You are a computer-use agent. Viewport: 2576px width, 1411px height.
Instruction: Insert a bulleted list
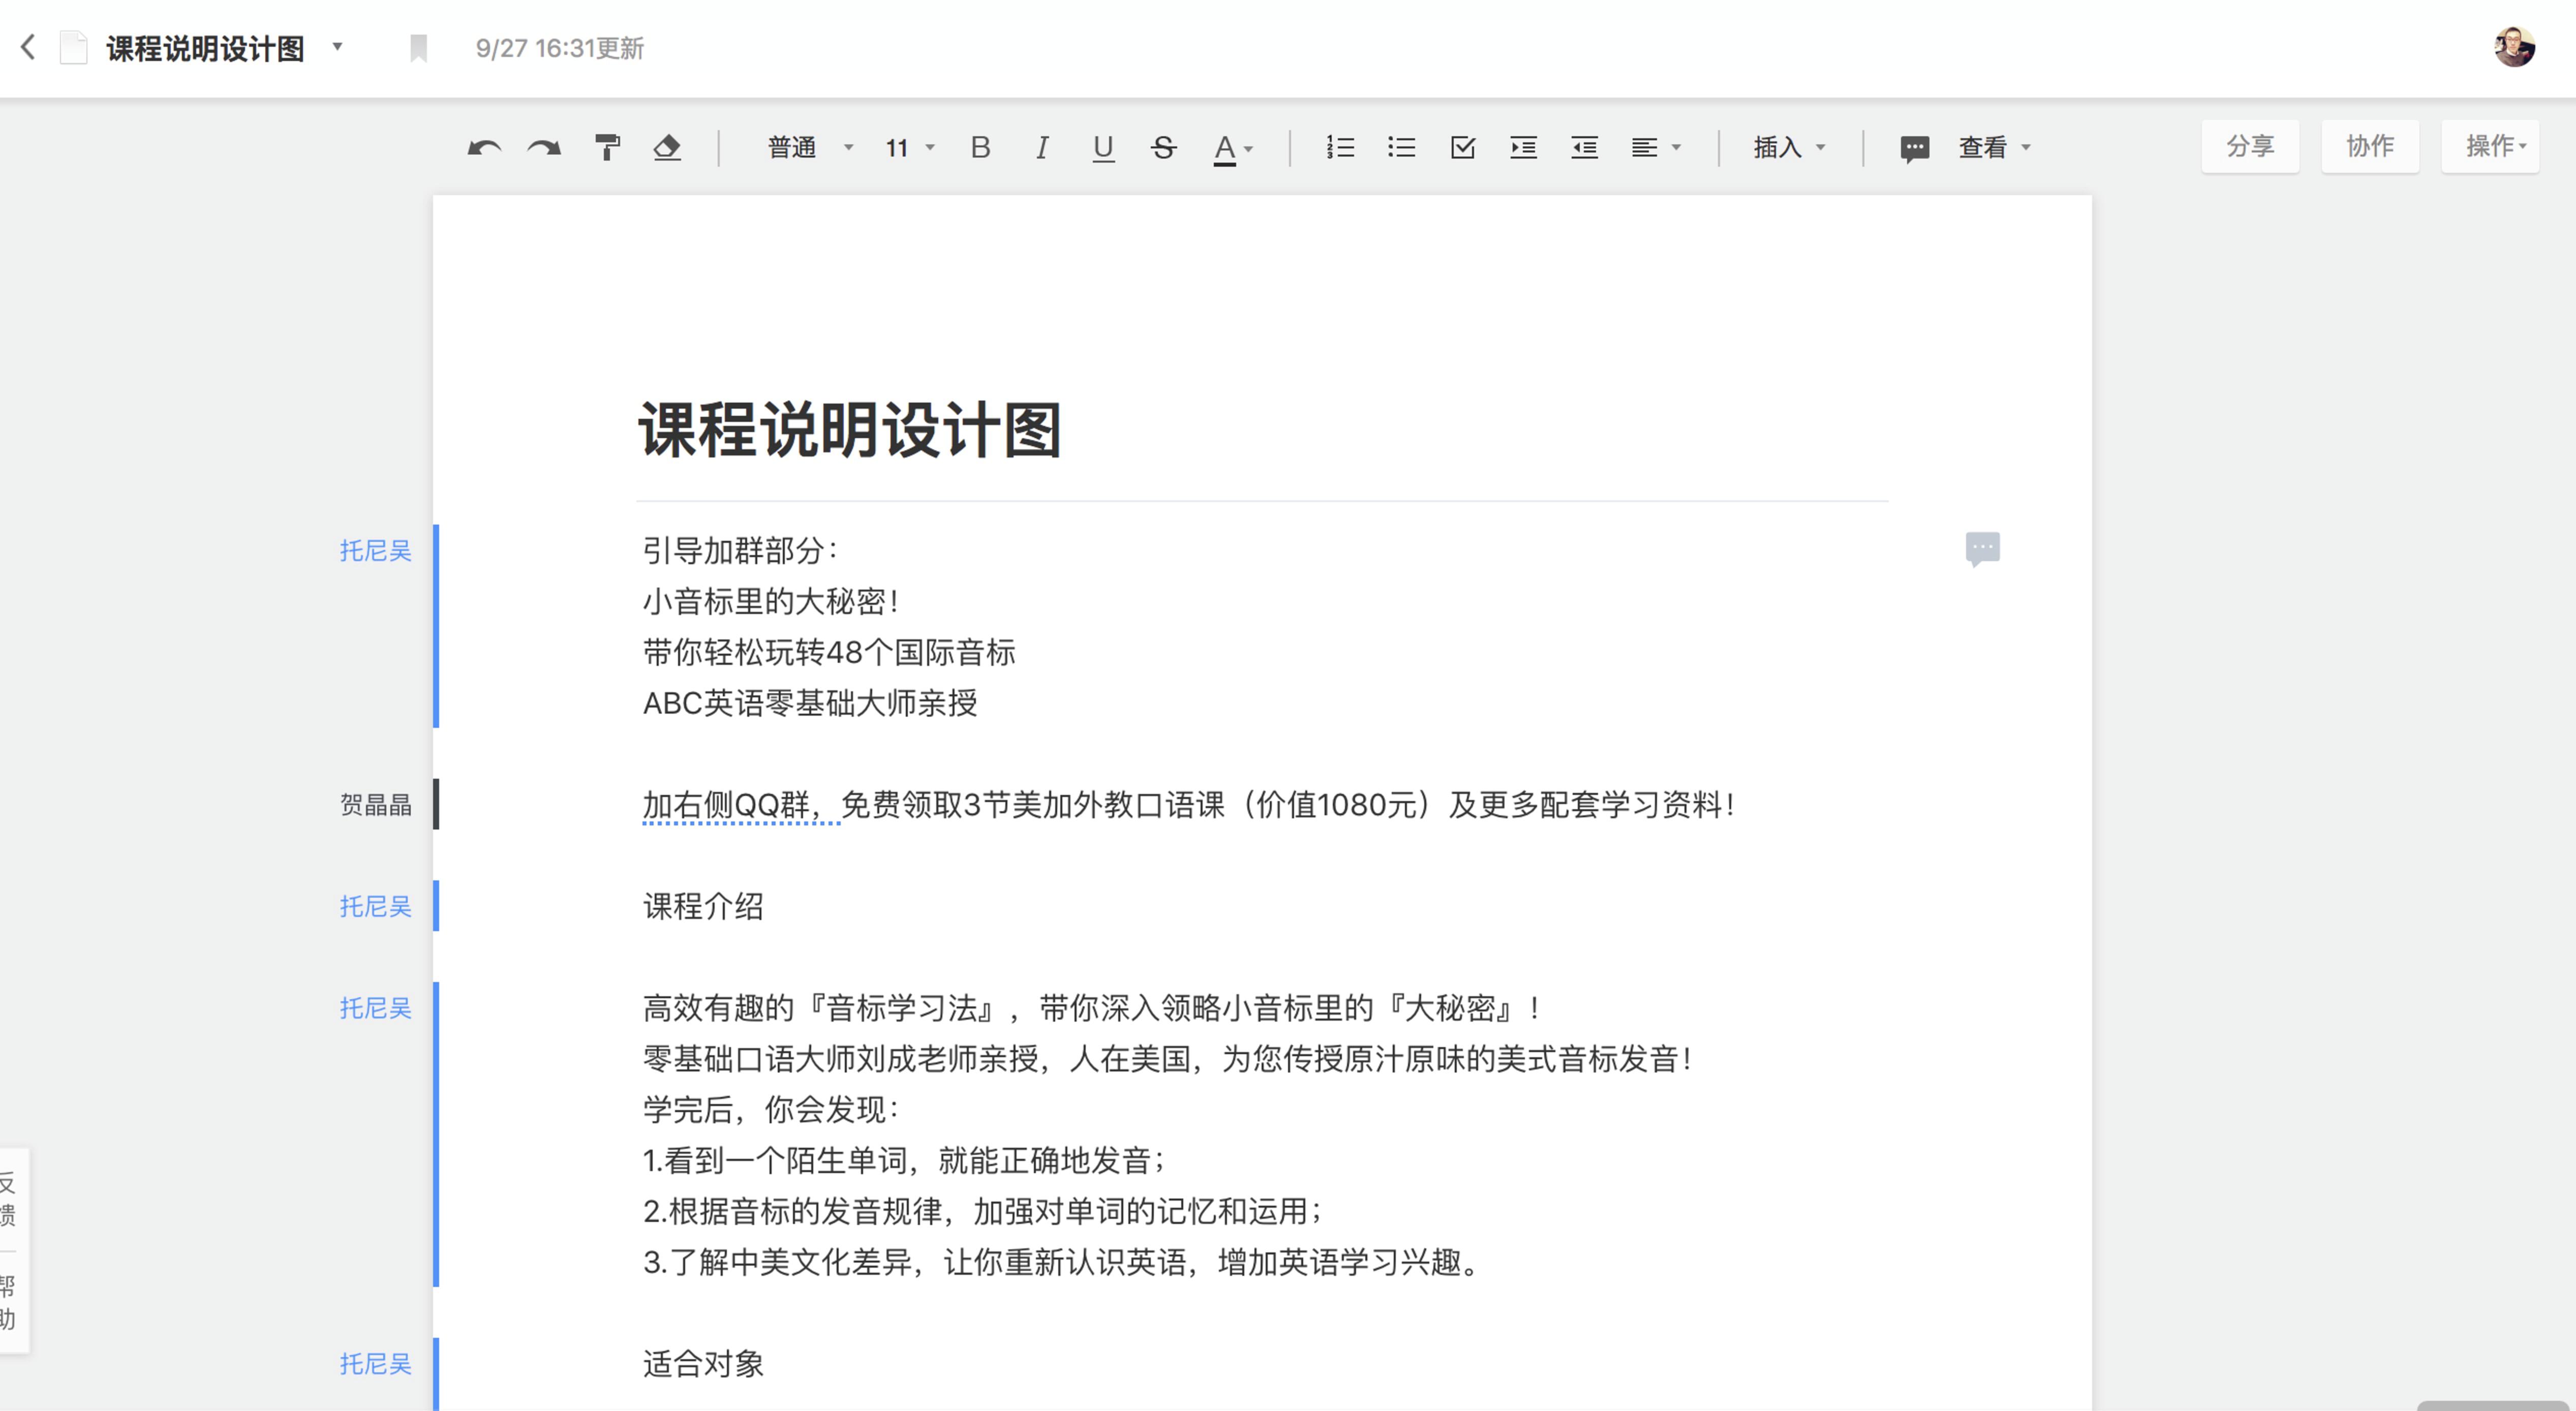[1401, 148]
